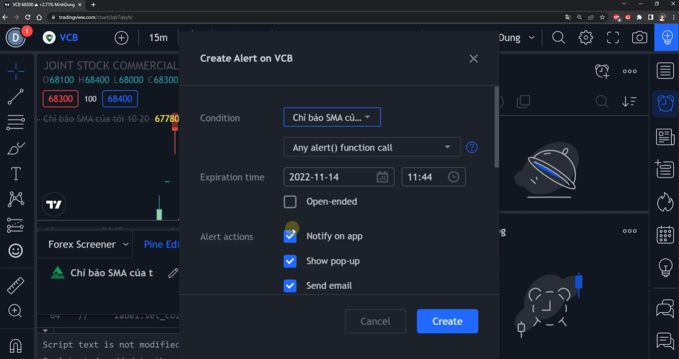Open the economic calendar icon
Viewport: 679px width, 359px height.
click(665, 235)
